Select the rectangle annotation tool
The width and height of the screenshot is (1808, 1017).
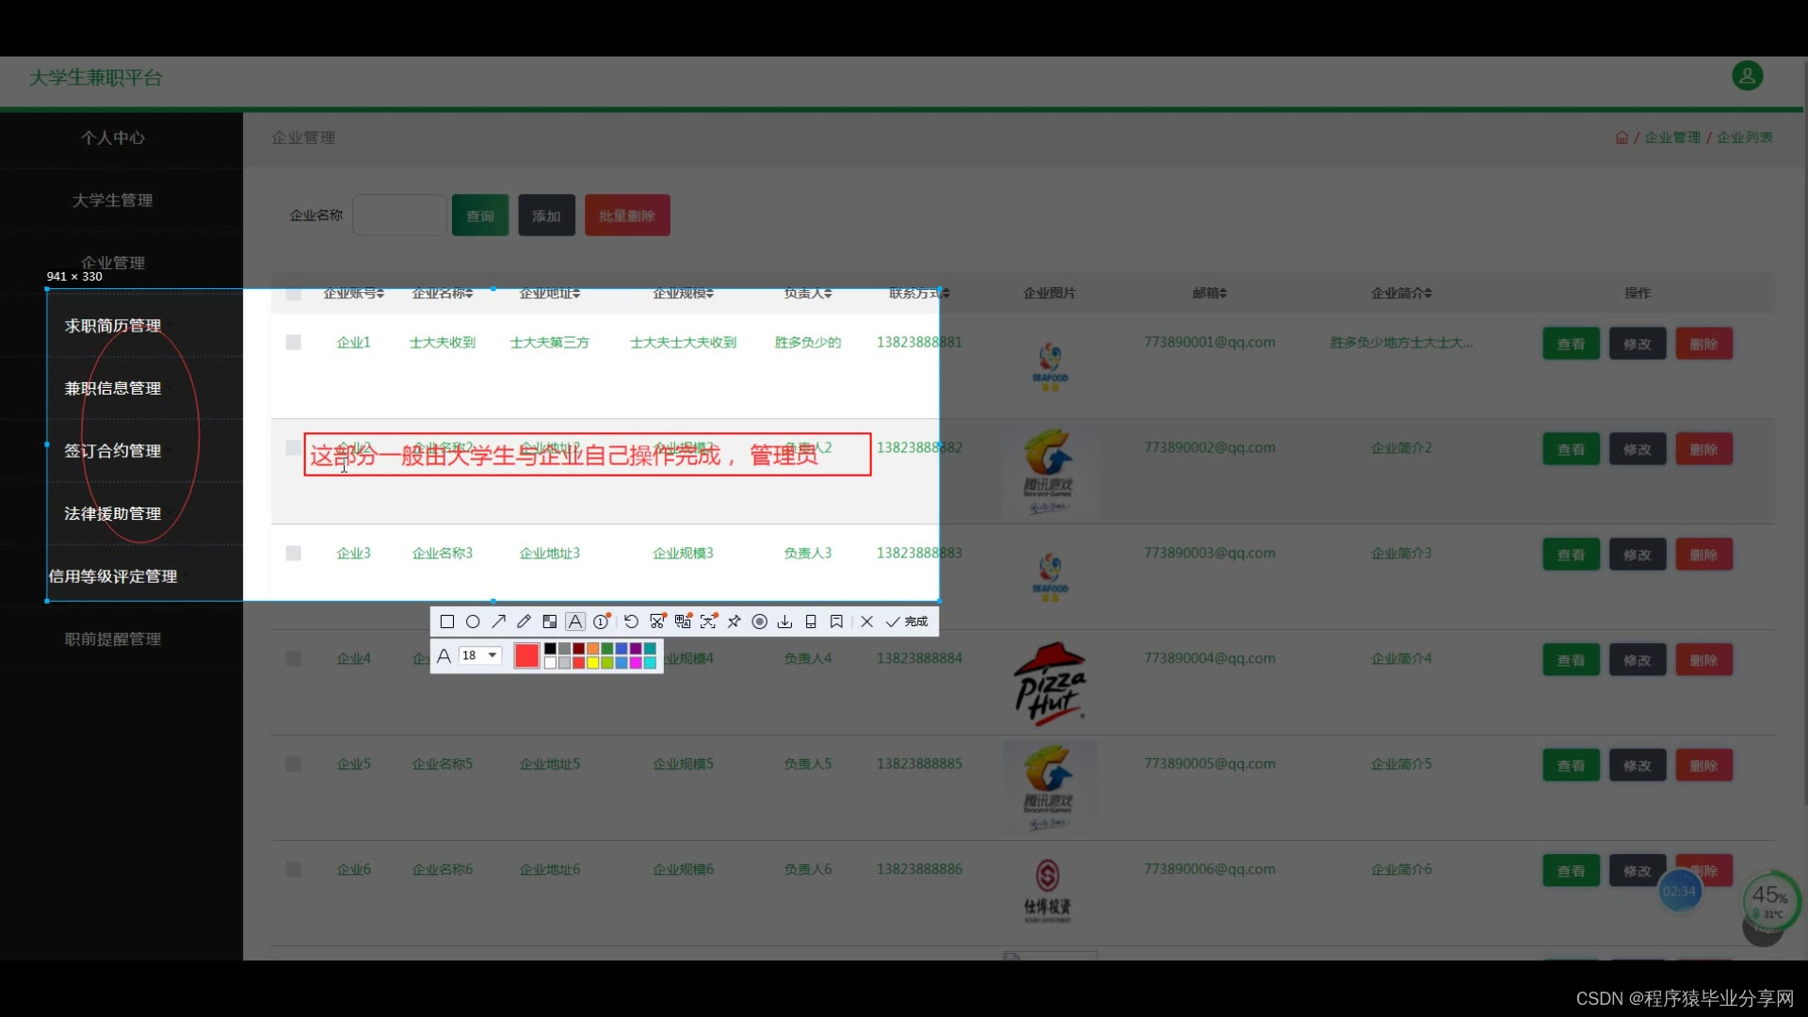447,621
